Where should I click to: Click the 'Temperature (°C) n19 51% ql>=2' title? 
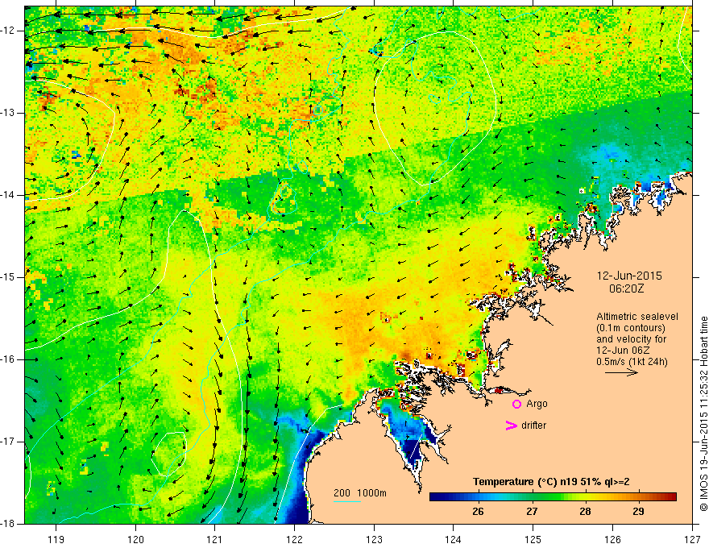(551, 482)
